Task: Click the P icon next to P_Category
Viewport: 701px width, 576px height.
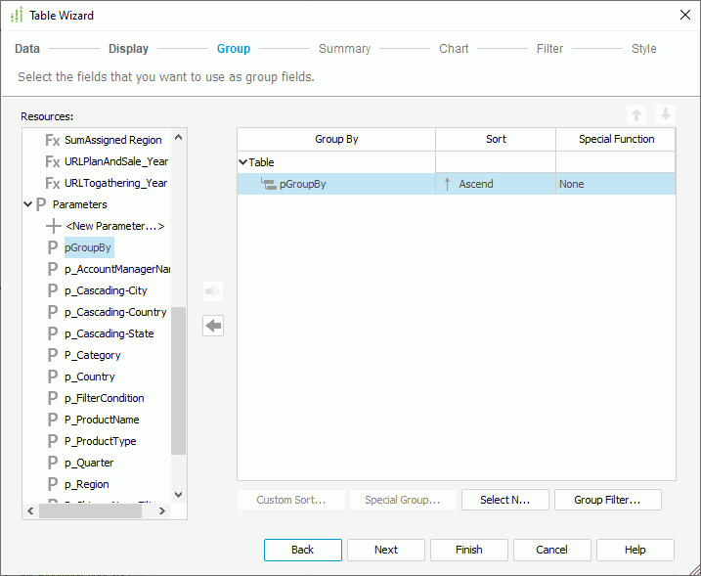Action: point(53,355)
